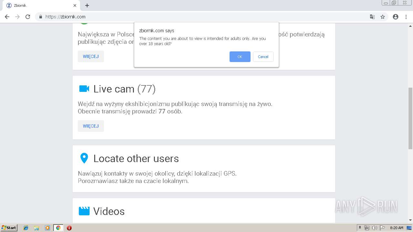
Task: Open the Chrome three-dot menu
Action: pyautogui.click(x=406, y=17)
